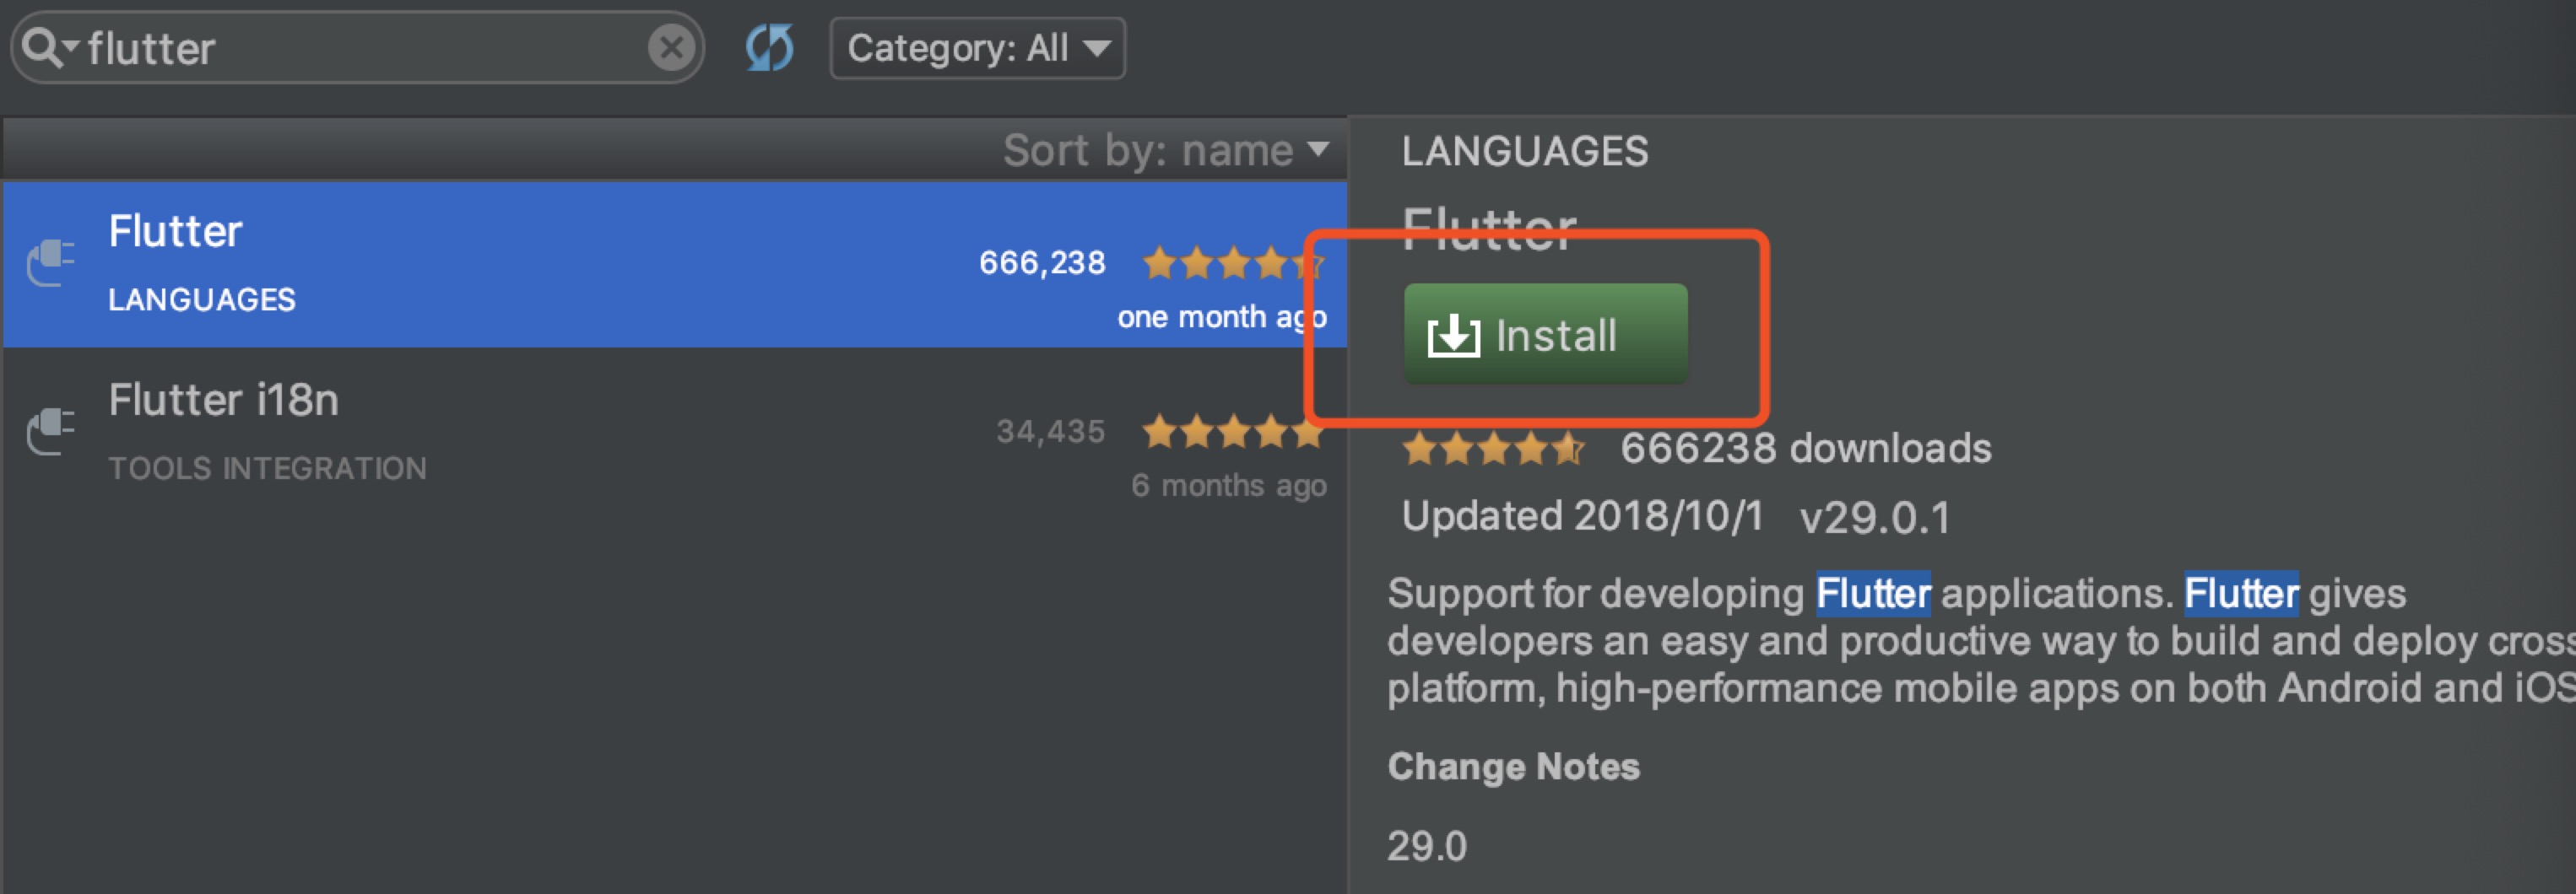
Task: Click the '666238 downloads' text
Action: tap(1806, 449)
